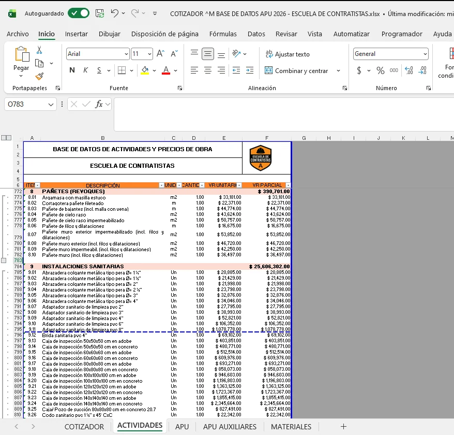454x435 pixels.
Task: Center text horizontally
Action: [x=208, y=70]
